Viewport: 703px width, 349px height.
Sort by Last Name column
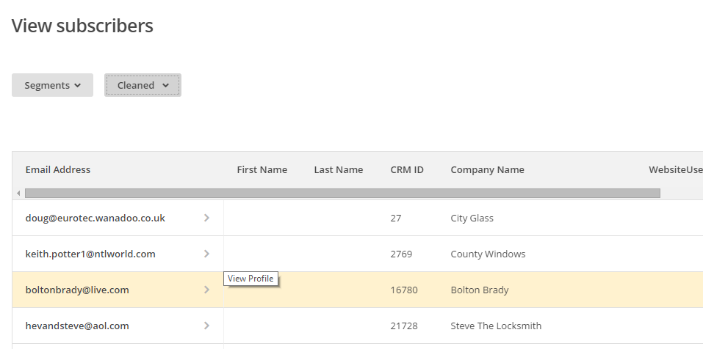(339, 169)
